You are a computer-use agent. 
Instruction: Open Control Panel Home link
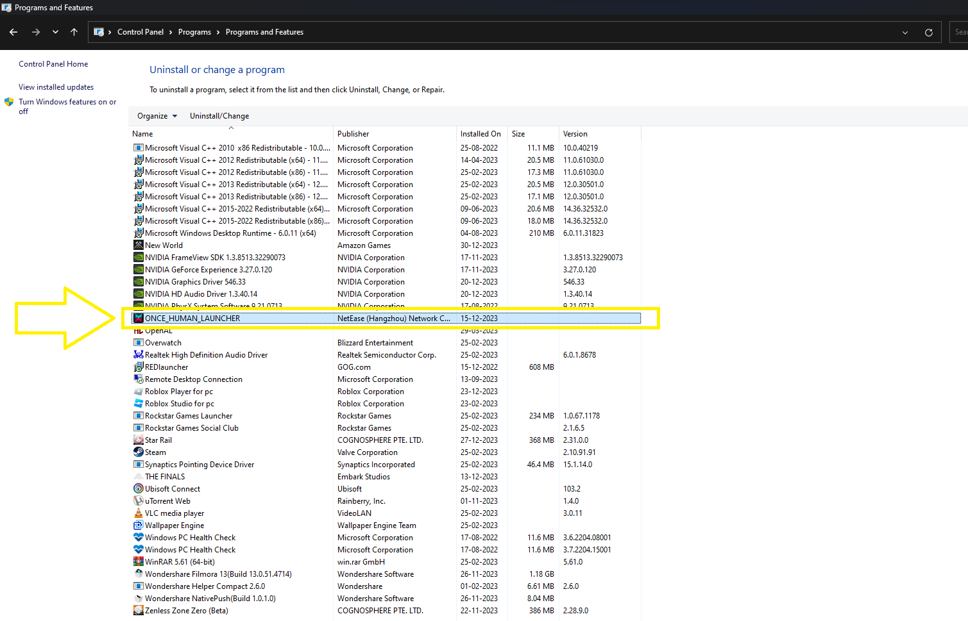(53, 64)
